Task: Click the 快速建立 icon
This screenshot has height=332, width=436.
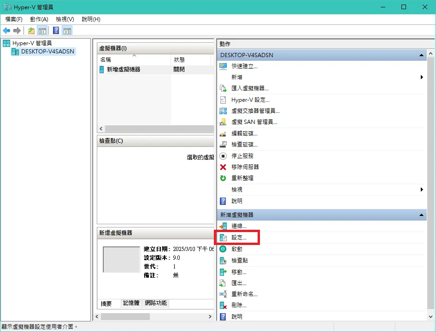Action: [223, 66]
